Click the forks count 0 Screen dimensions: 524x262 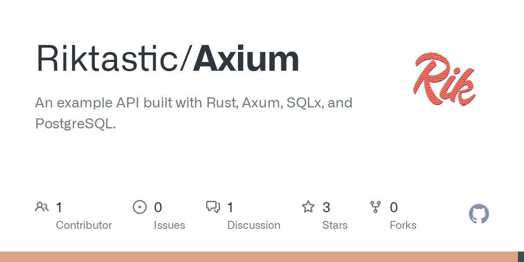click(x=394, y=207)
